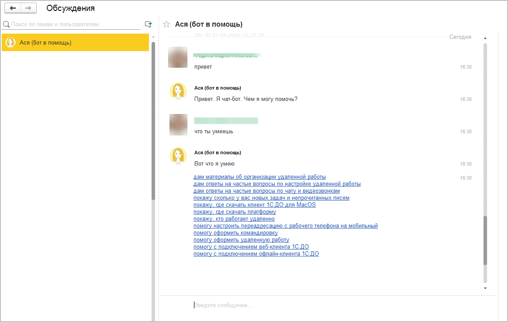
Task: Toggle the favorite star for Ася chat
Action: [166, 24]
